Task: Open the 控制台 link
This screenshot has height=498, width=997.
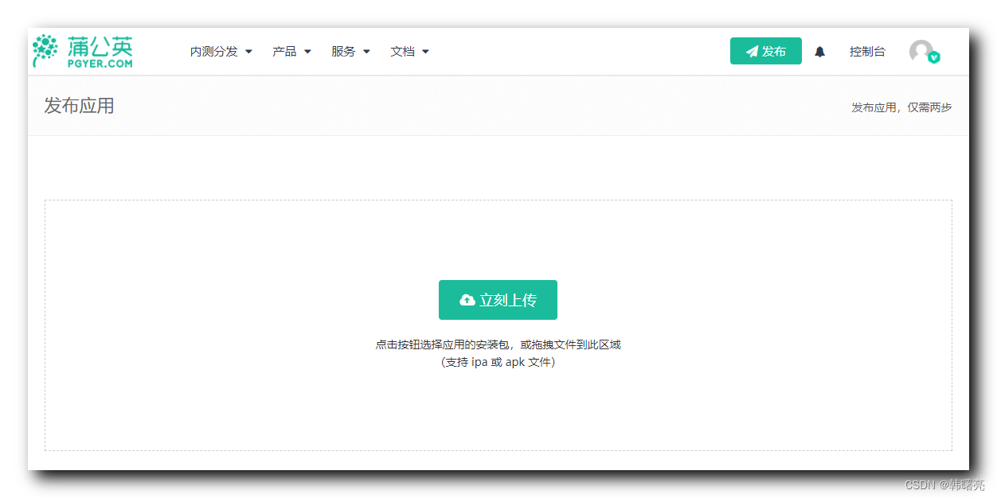Action: coord(867,51)
